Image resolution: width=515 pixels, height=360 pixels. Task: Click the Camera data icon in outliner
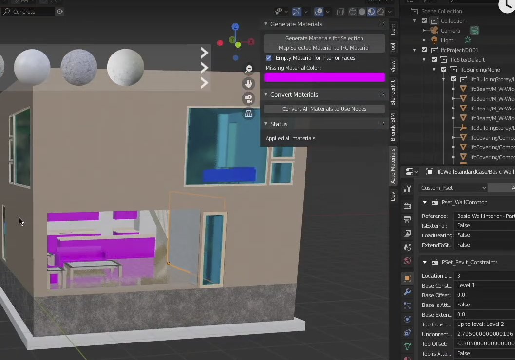pyautogui.click(x=474, y=31)
